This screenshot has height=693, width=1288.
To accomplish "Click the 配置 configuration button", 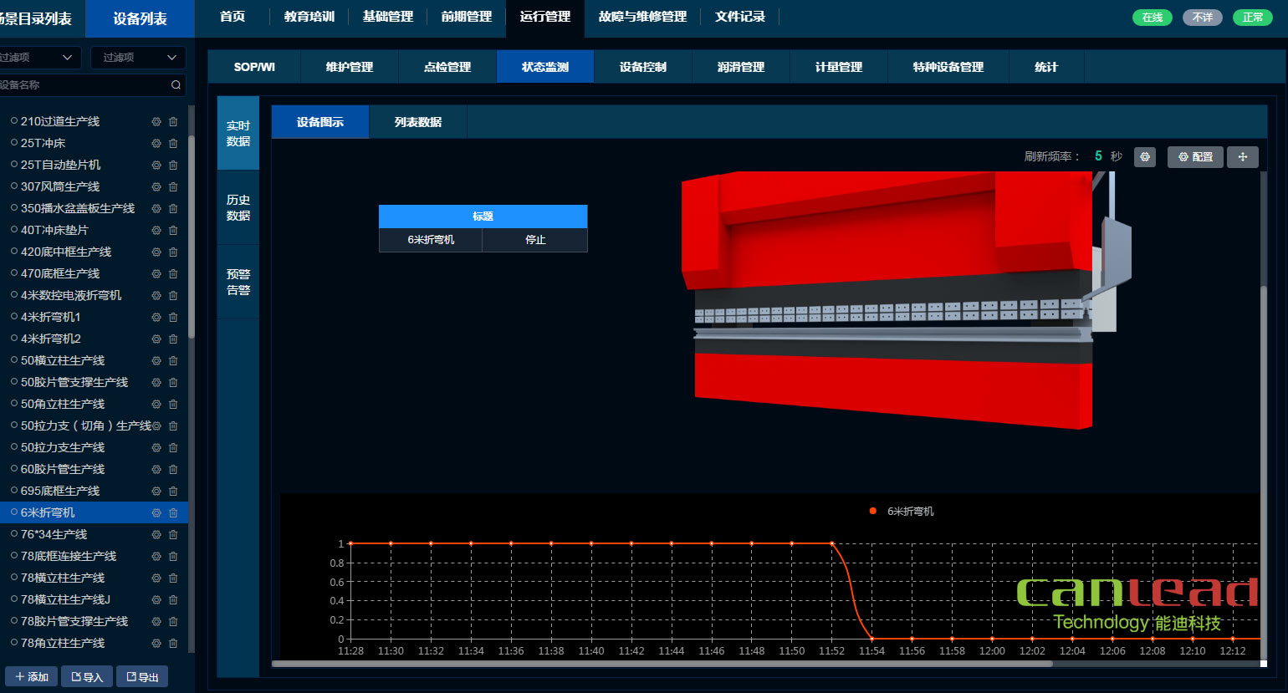I will point(1195,156).
